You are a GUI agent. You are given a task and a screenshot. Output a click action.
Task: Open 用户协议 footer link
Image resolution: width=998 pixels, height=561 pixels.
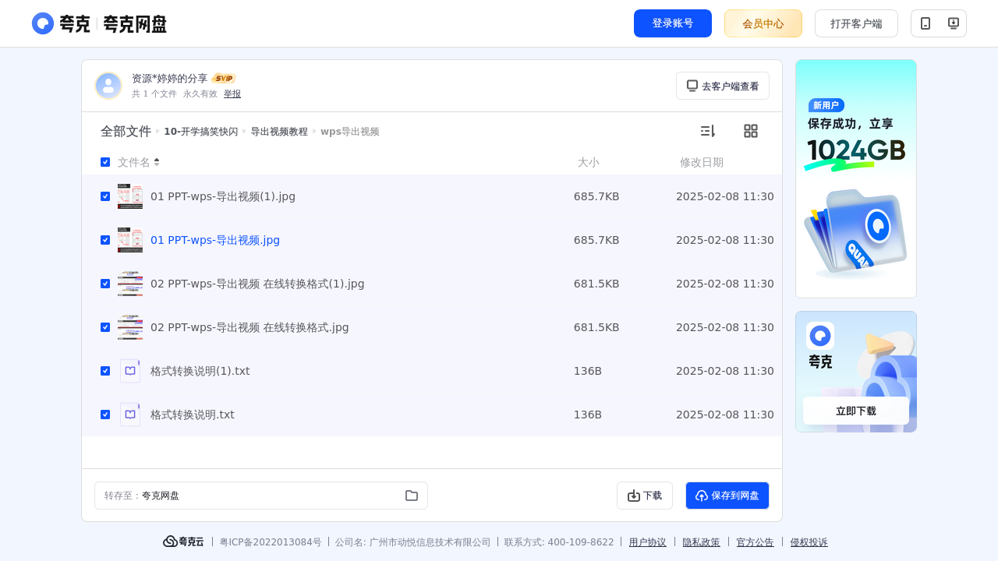[648, 542]
